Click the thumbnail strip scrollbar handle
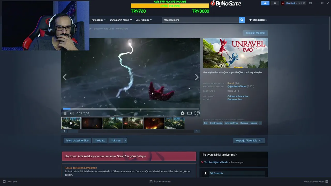This screenshot has height=186, width=331. point(73,131)
